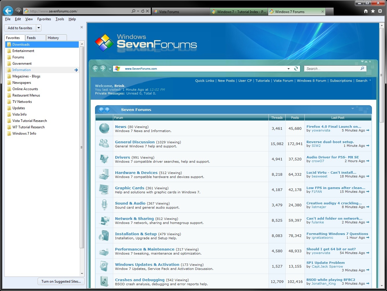Click the Home icon in the browser toolbar
The image size is (387, 291).
(366, 11)
